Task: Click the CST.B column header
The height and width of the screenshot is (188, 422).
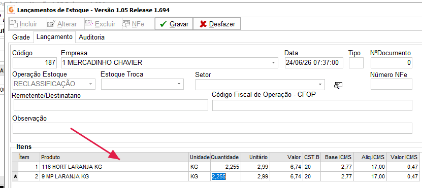Action: click(x=312, y=157)
